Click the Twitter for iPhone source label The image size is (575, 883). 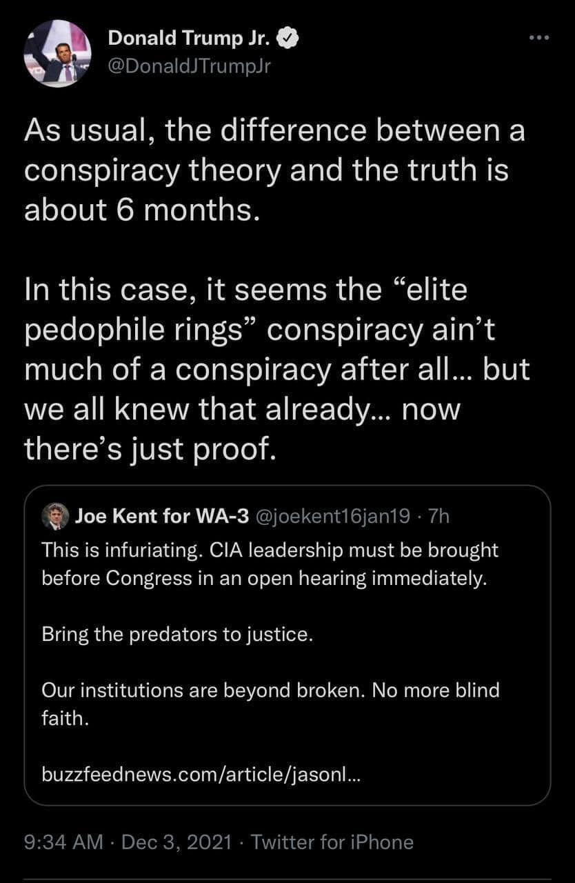[x=332, y=842]
